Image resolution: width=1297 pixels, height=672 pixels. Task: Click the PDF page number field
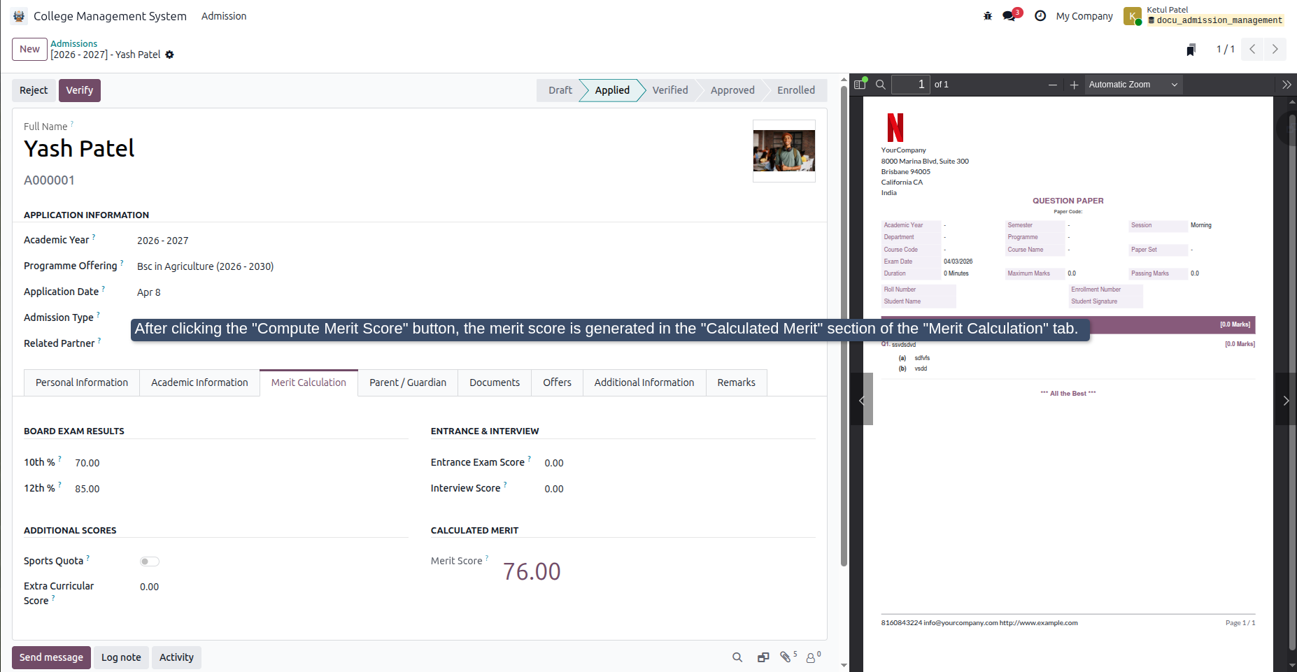coord(911,85)
